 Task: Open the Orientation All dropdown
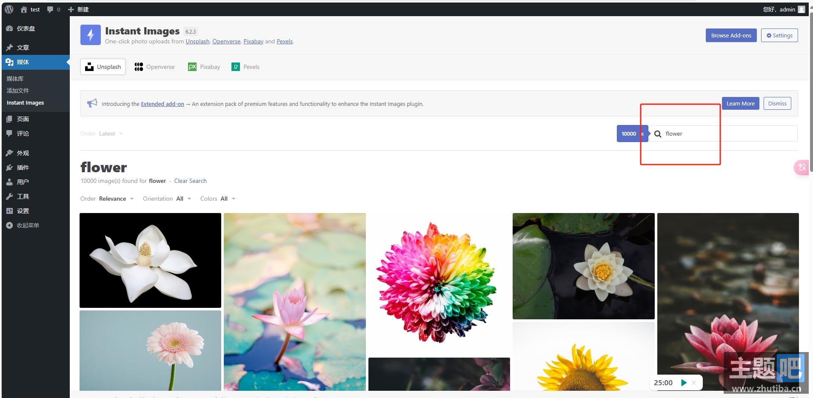tap(167, 199)
